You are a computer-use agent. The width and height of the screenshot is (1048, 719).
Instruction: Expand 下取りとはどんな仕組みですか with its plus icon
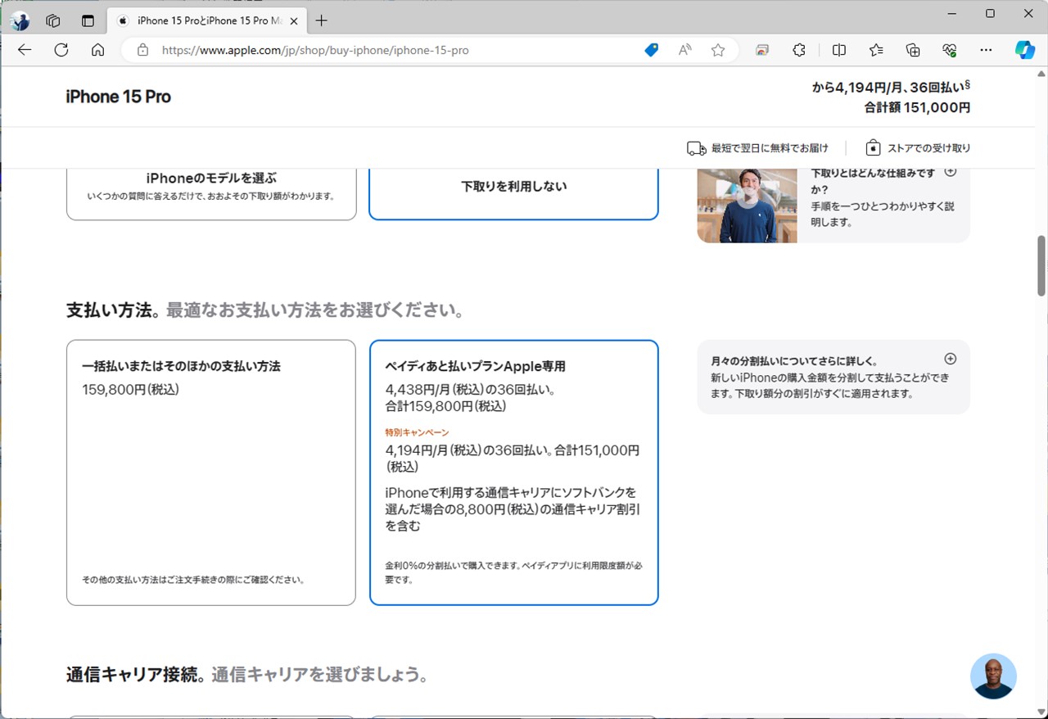(x=950, y=171)
